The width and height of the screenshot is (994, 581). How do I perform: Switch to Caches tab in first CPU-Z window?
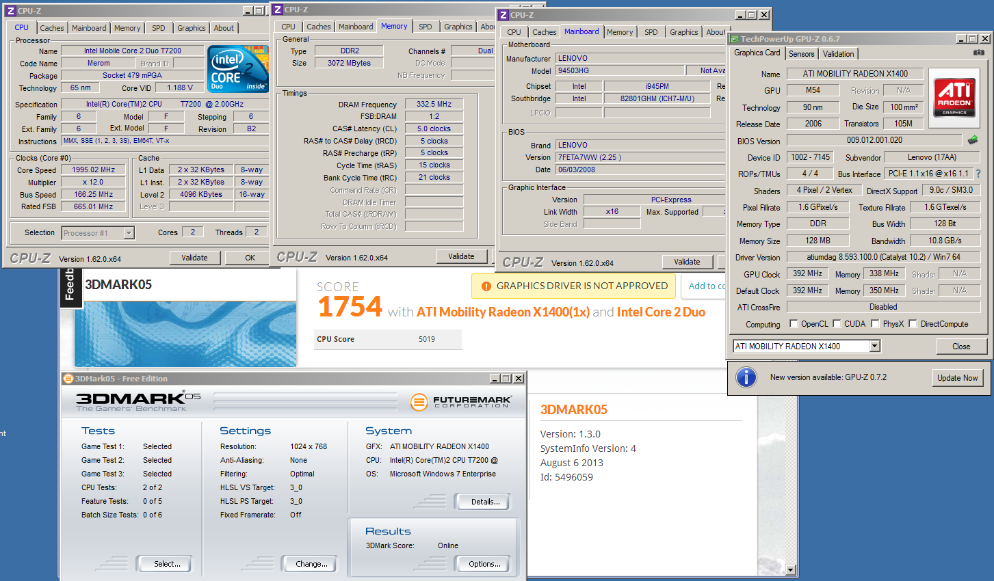[x=52, y=28]
